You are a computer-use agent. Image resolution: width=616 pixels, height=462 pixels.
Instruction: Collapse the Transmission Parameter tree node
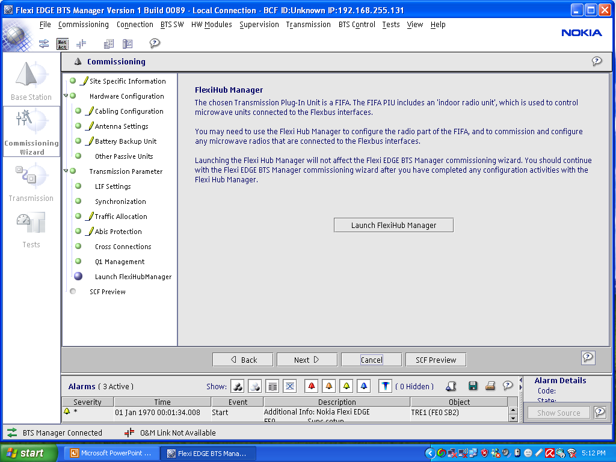66,171
